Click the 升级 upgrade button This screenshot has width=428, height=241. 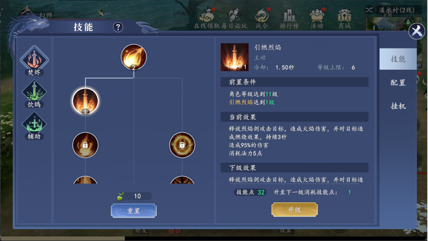(295, 210)
